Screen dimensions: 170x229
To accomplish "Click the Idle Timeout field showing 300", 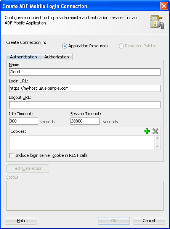I will point(24,121).
